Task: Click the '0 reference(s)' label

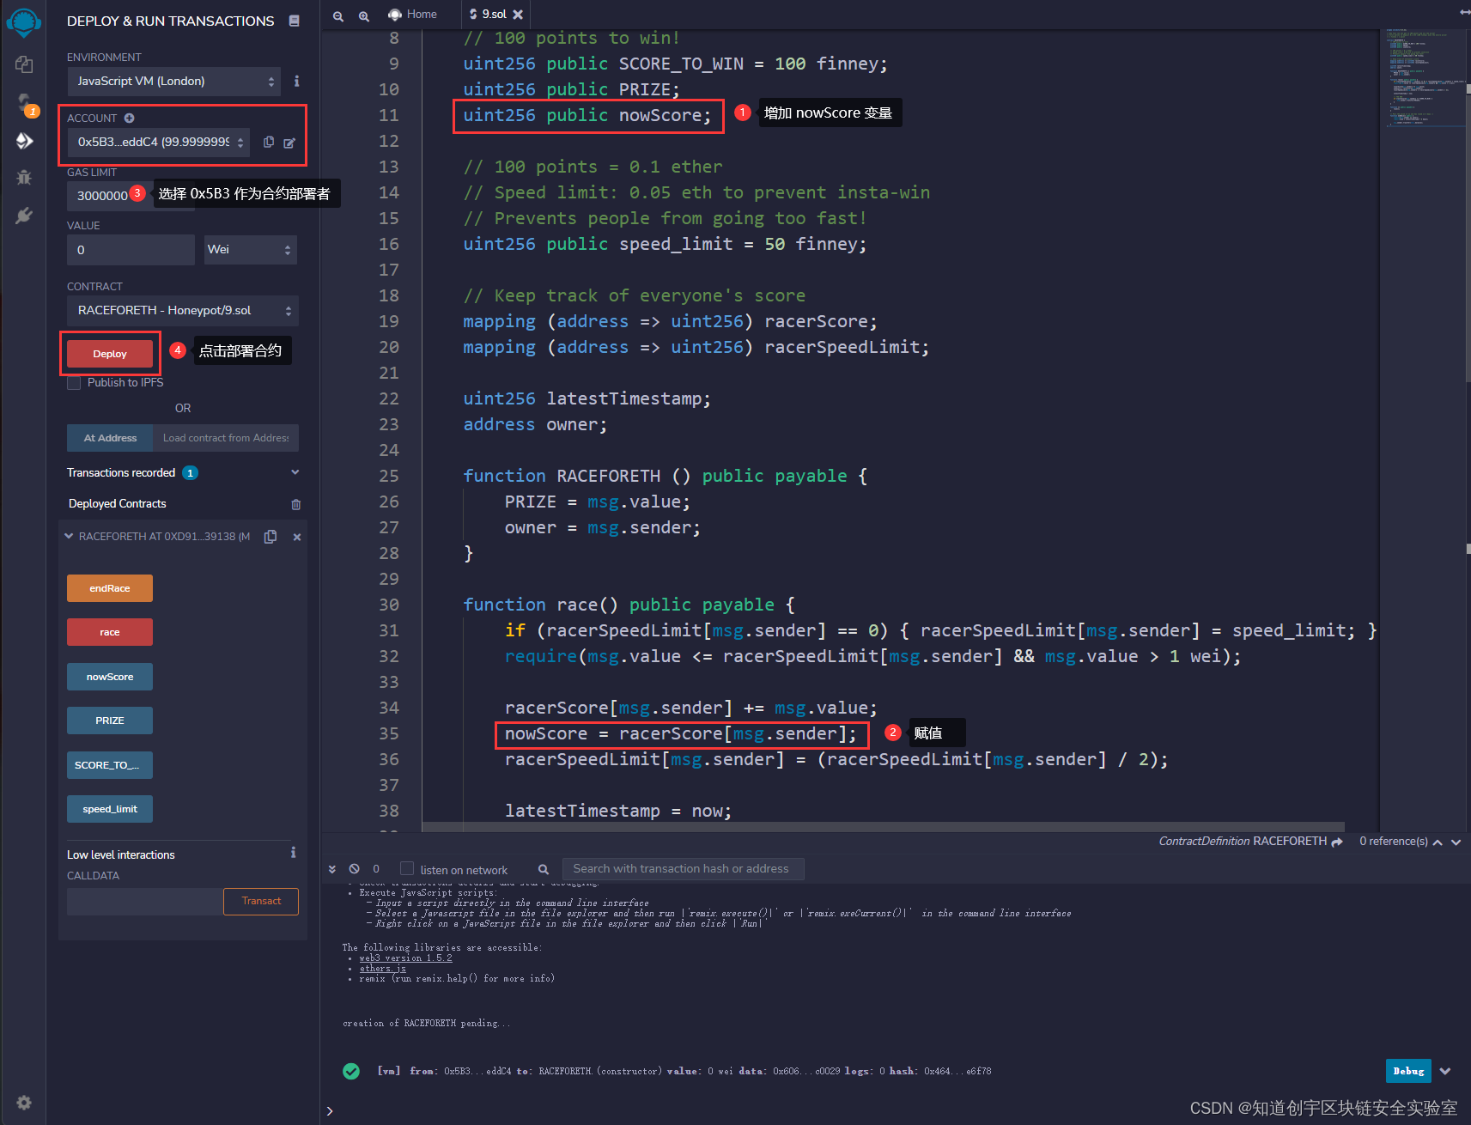Action: (x=1394, y=842)
